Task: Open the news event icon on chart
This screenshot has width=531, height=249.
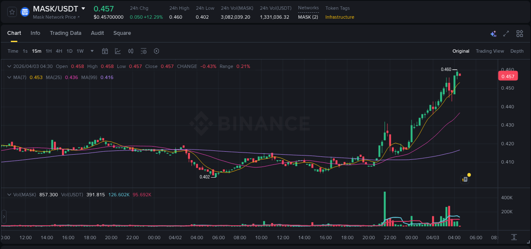Action: point(465,179)
